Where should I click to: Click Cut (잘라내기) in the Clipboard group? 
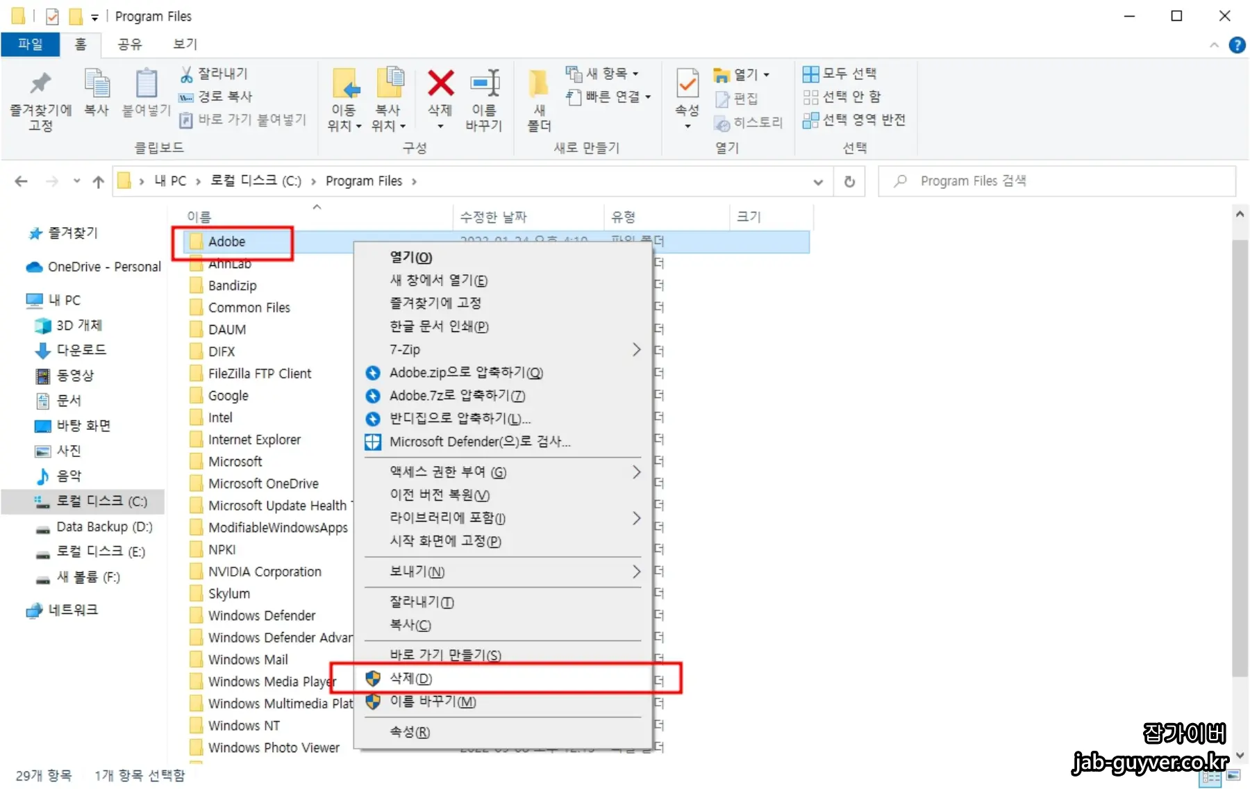pos(214,74)
